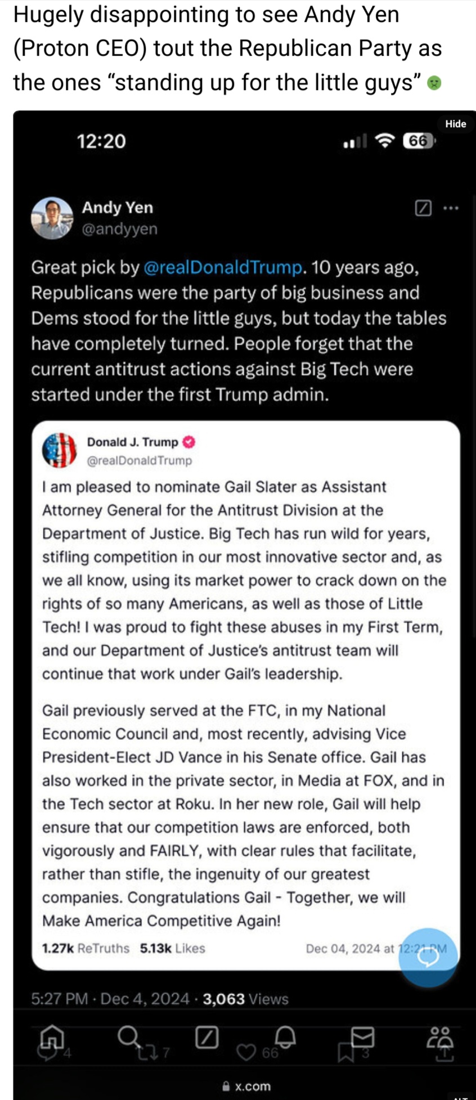Open the messages envelope icon

[x=362, y=1036]
